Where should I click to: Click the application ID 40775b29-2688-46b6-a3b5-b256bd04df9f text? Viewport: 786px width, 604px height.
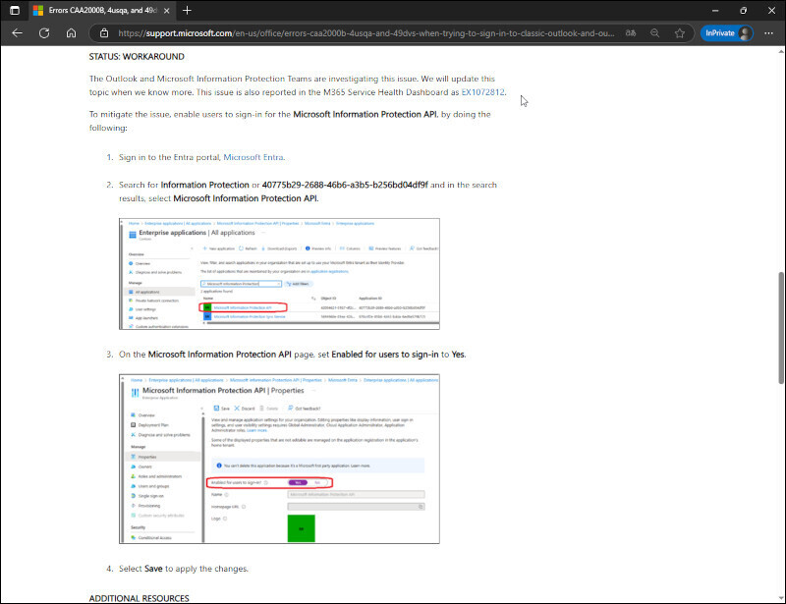point(345,185)
